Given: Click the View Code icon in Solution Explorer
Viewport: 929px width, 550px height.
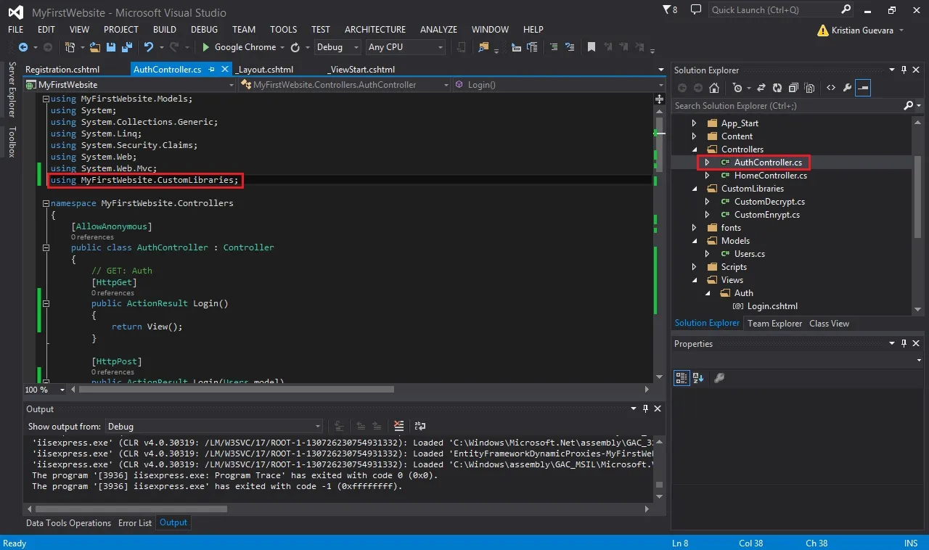Looking at the screenshot, I should point(831,88).
